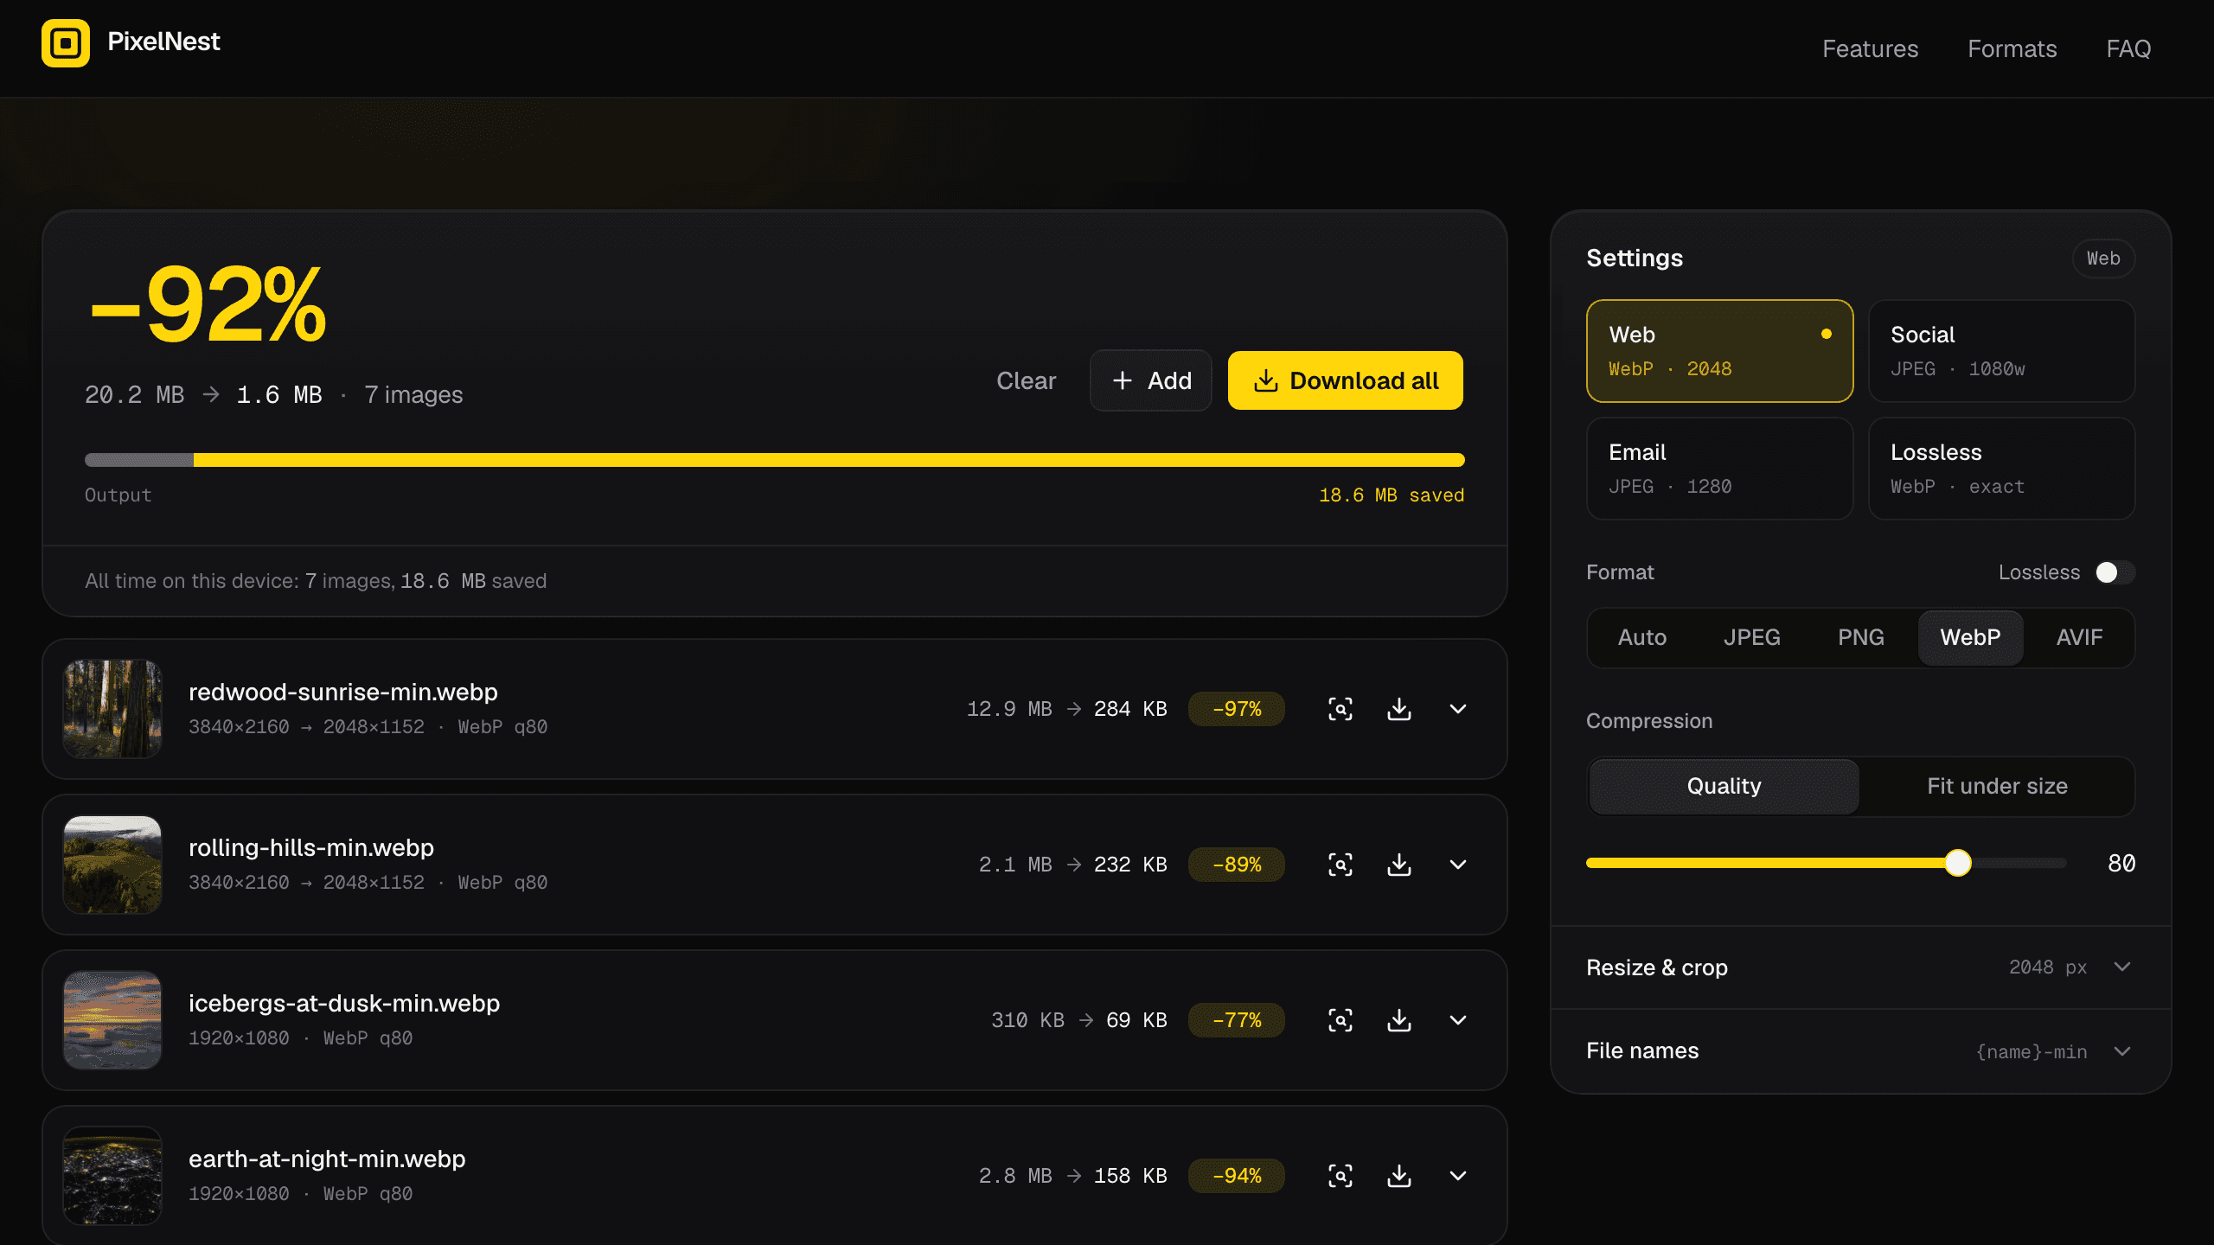The image size is (2214, 1245).
Task: Expand the Resize & crop section
Action: 1861,967
